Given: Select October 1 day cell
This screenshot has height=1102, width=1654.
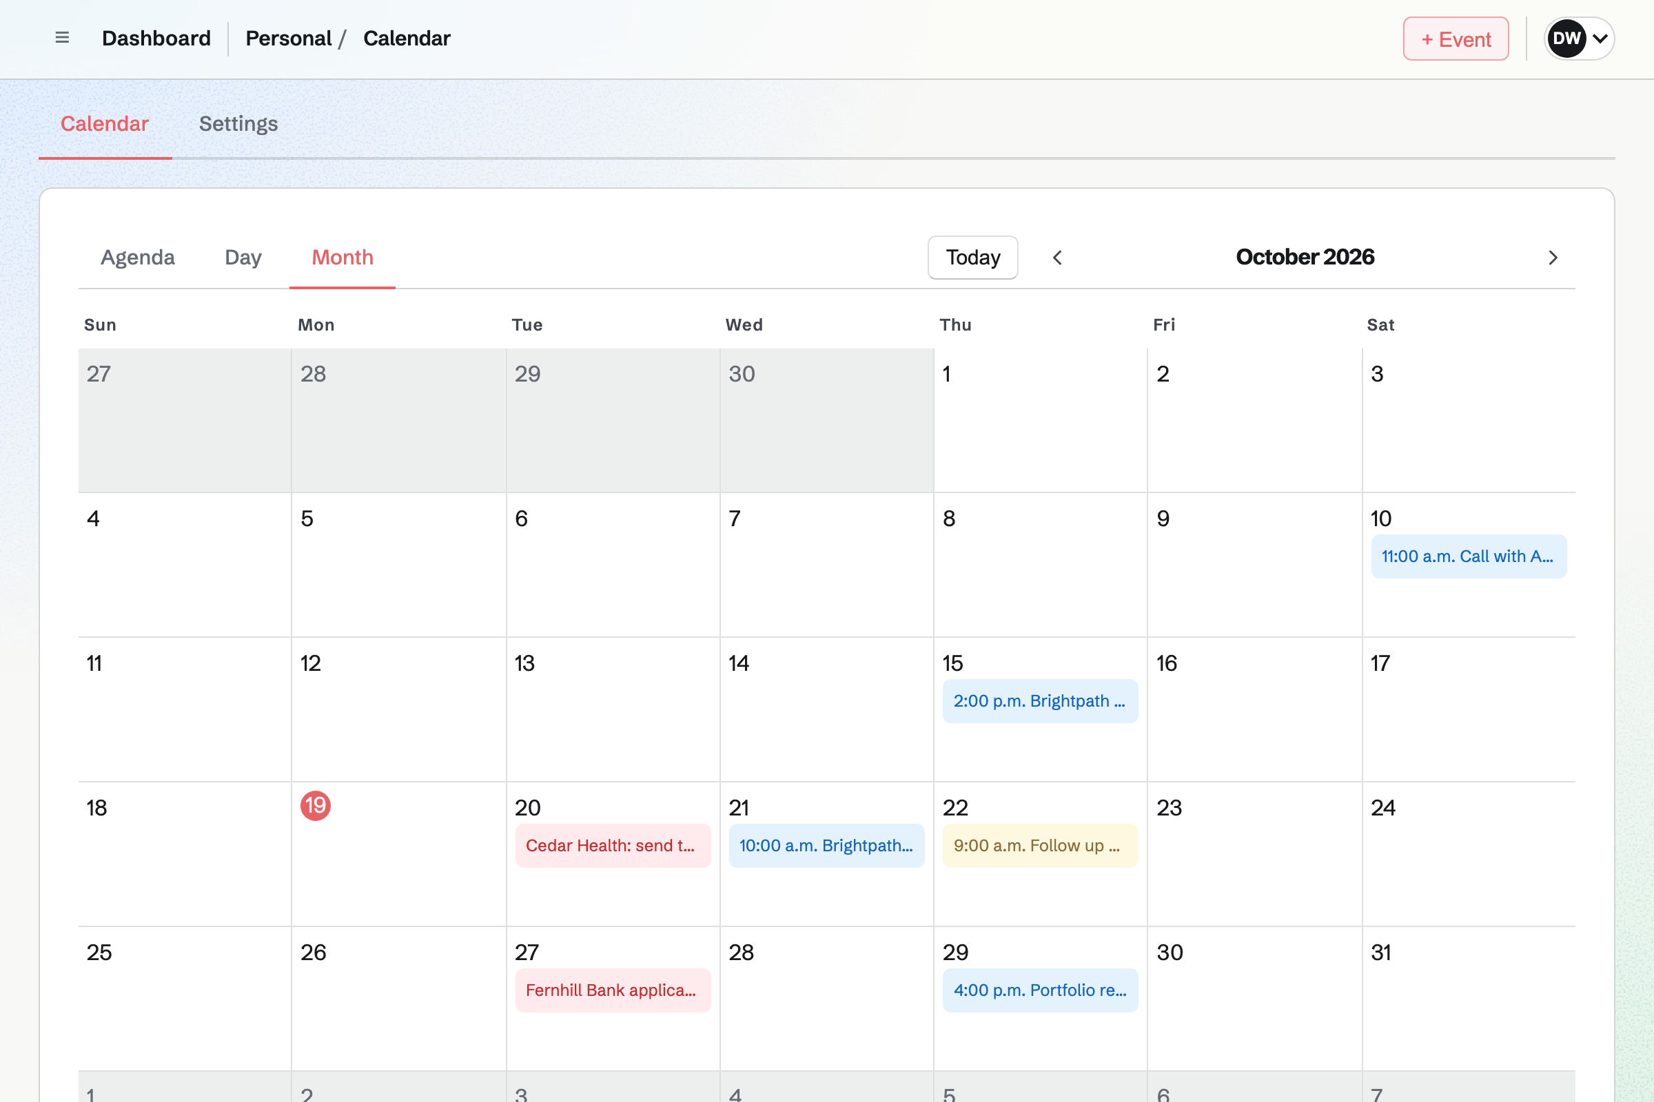Looking at the screenshot, I should [x=1041, y=420].
